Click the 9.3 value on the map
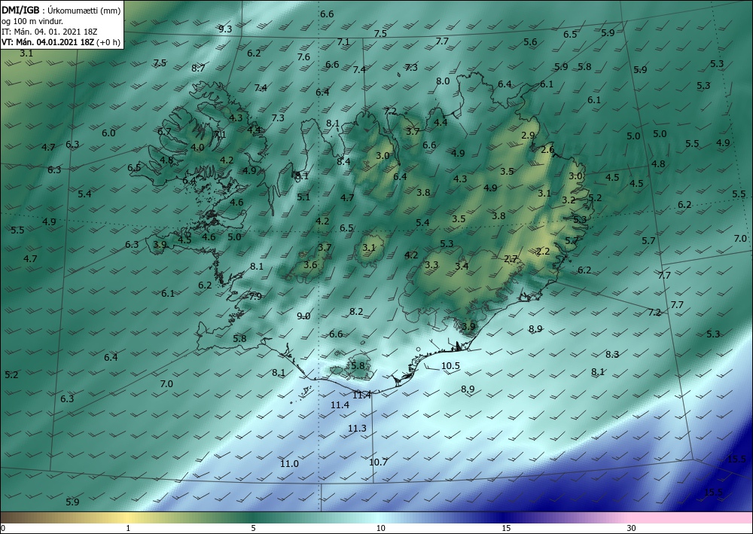This screenshot has height=534, width=753. click(x=225, y=29)
